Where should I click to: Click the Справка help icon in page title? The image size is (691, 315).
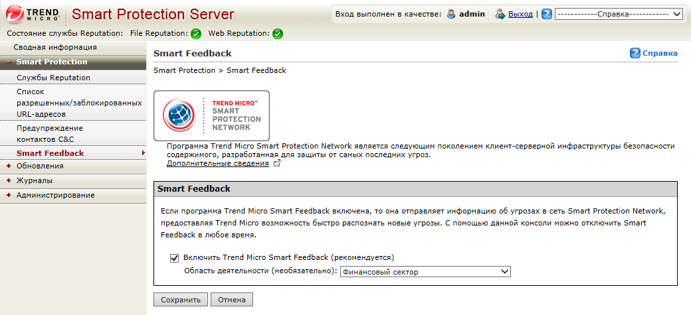point(635,53)
